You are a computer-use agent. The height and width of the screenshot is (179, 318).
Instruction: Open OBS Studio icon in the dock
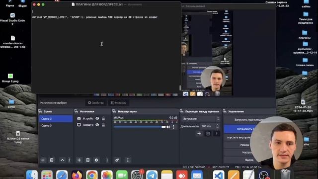[x=264, y=175]
